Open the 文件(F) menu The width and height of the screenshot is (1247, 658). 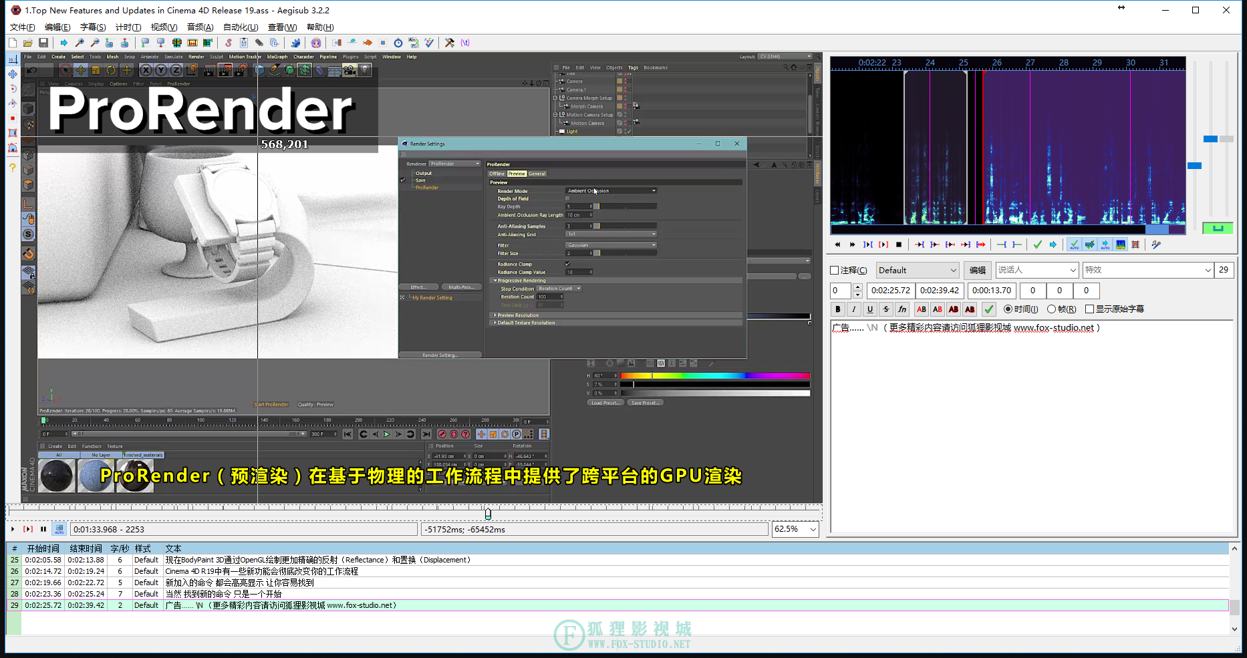point(22,27)
